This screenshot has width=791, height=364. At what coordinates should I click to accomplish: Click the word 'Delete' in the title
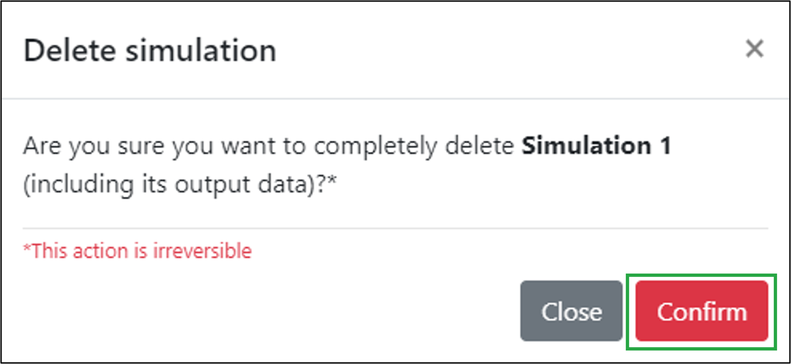click(x=69, y=51)
